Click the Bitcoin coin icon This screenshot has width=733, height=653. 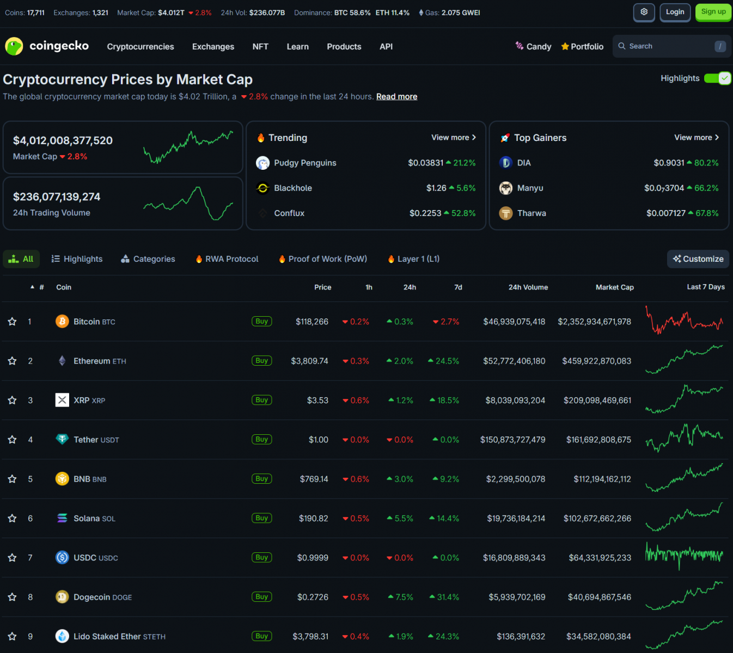pos(62,322)
